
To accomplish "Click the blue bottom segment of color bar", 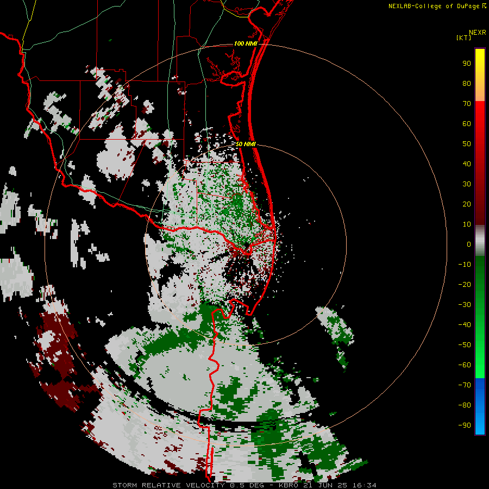I will tap(480, 406).
